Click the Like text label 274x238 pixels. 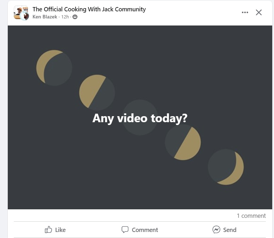click(x=60, y=230)
